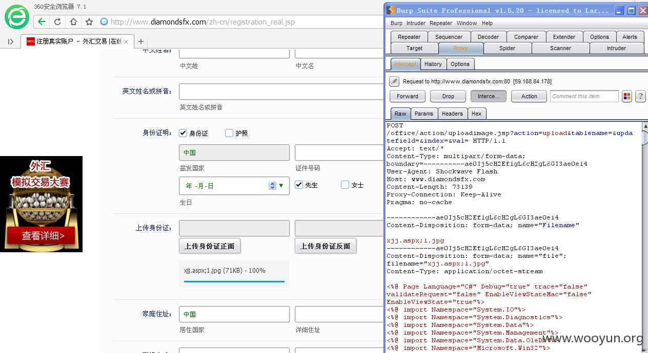Switch to the Alerts tab

630,37
